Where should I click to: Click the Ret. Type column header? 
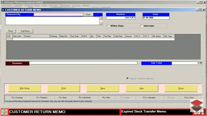pyautogui.click(x=169, y=36)
